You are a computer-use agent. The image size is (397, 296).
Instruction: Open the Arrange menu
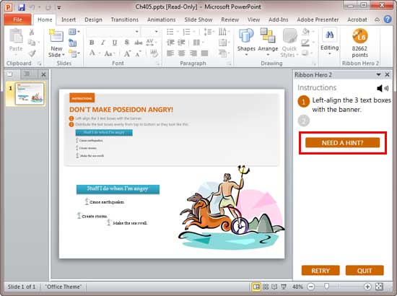coord(268,42)
